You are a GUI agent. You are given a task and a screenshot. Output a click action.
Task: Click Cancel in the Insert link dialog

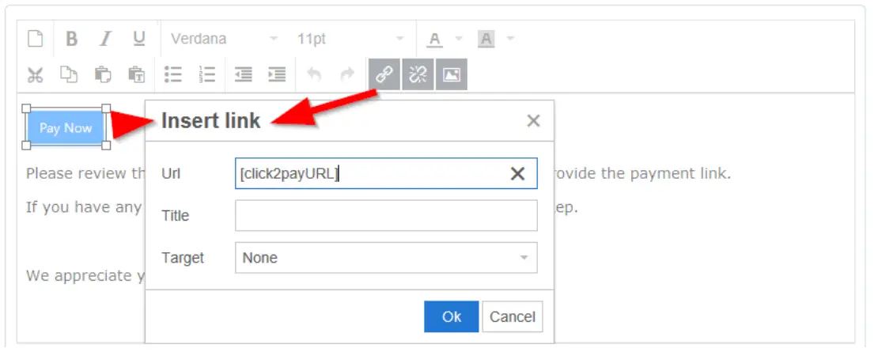click(x=513, y=316)
